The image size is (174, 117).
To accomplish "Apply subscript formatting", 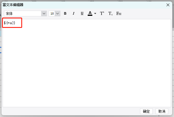I will [110, 14].
